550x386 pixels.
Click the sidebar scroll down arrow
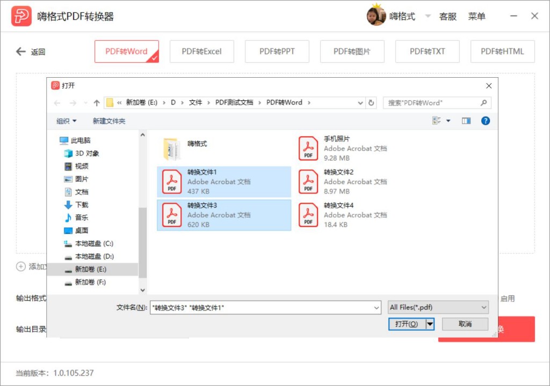tap(142, 290)
